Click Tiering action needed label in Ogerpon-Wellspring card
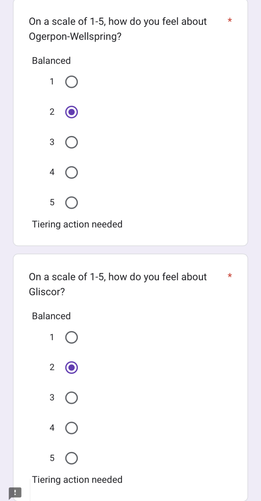This screenshot has width=261, height=501. pyautogui.click(x=77, y=224)
